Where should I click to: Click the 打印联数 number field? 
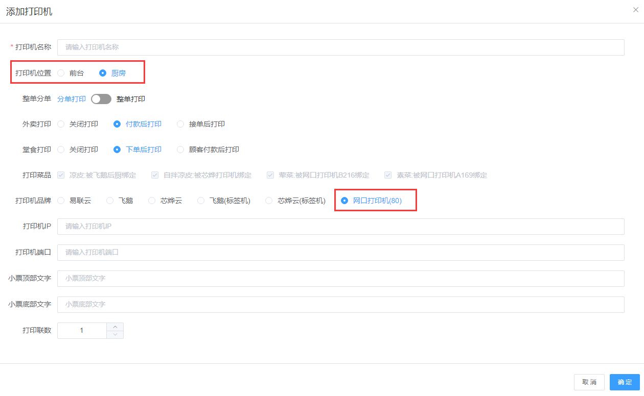click(x=82, y=331)
